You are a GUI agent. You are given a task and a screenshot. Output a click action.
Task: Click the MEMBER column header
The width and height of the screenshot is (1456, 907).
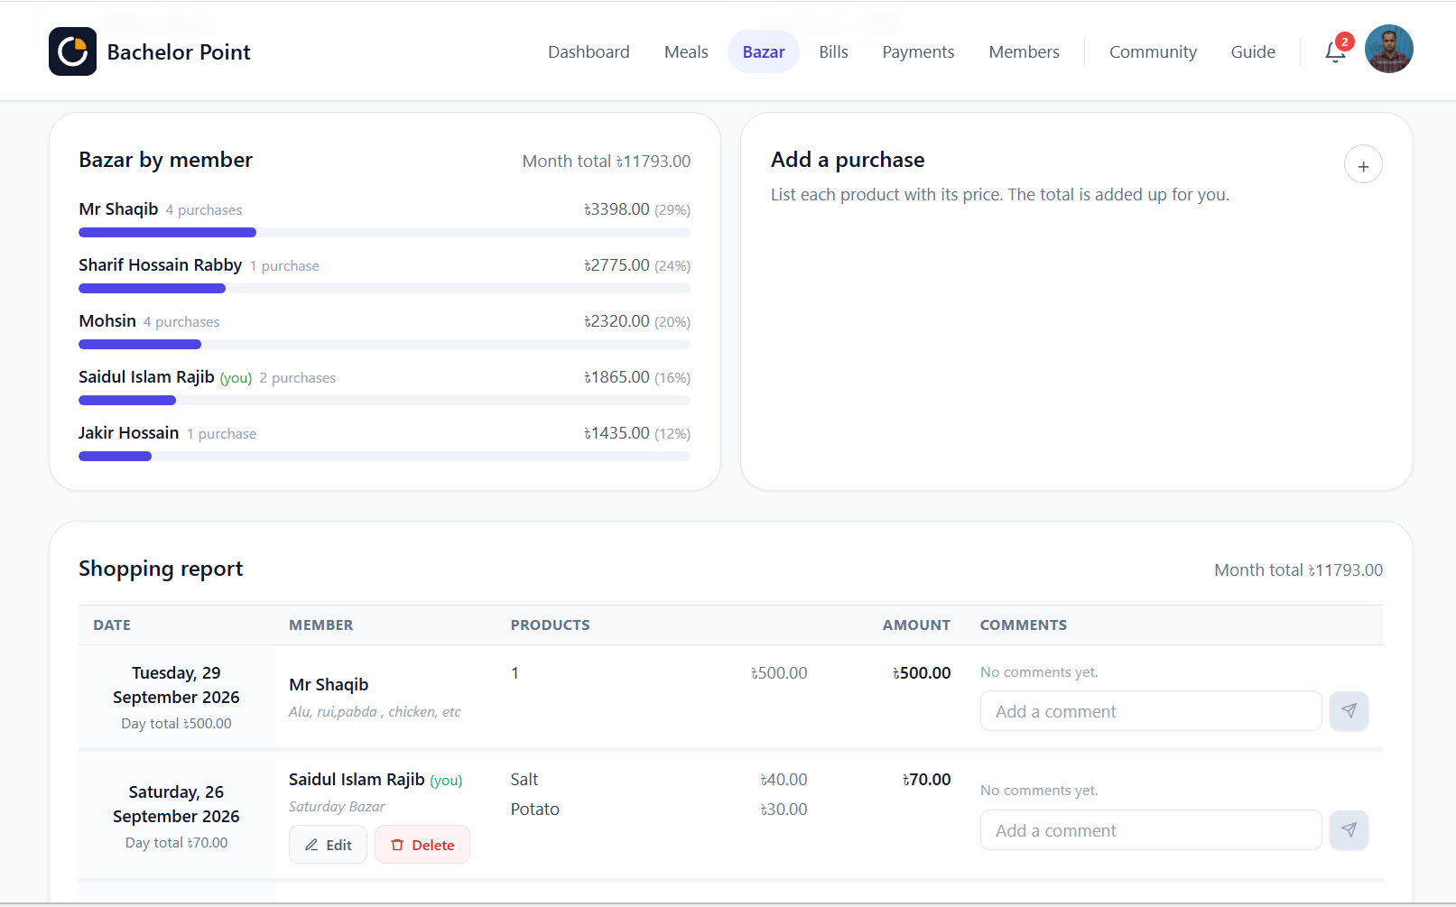(320, 625)
